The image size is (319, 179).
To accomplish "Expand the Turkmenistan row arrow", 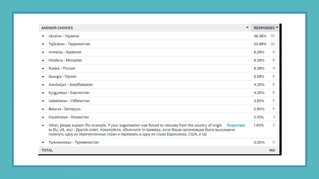I will coord(43,143).
